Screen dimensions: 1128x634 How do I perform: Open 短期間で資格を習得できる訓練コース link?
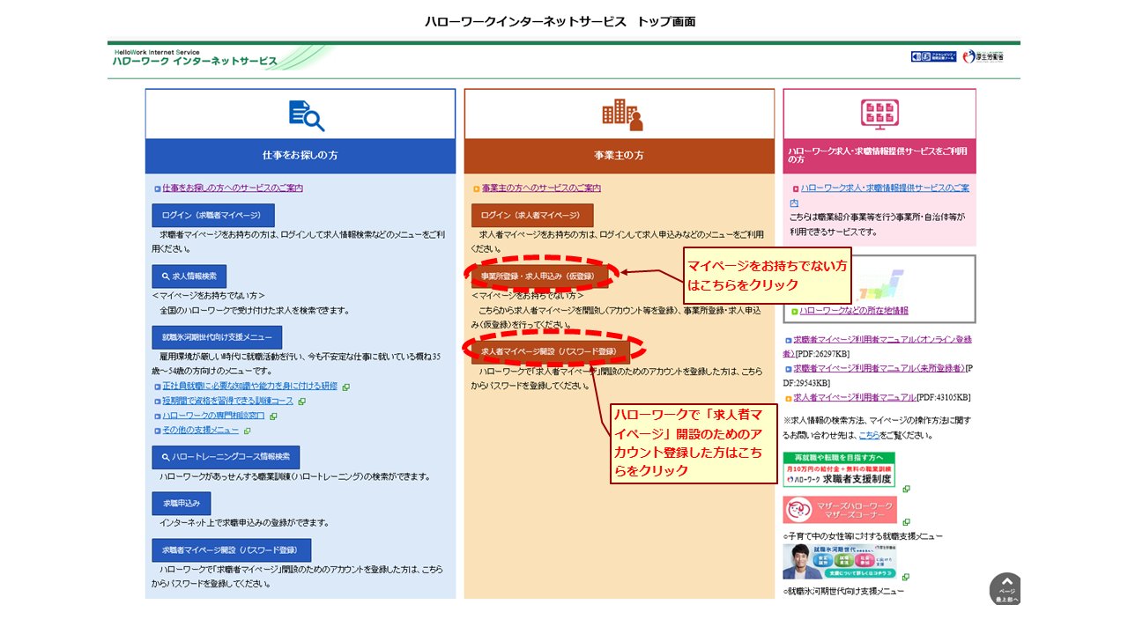229,402
